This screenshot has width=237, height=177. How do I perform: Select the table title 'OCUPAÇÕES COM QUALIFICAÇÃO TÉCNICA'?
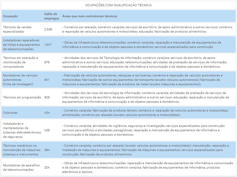pyautogui.click(x=118, y=5)
